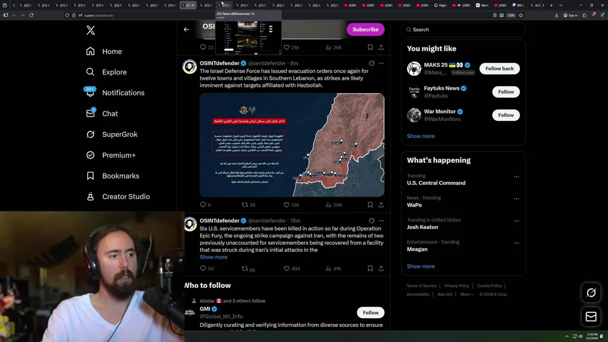The image size is (608, 342).
Task: View analytics of top post with 26K views
Action: coord(333,47)
